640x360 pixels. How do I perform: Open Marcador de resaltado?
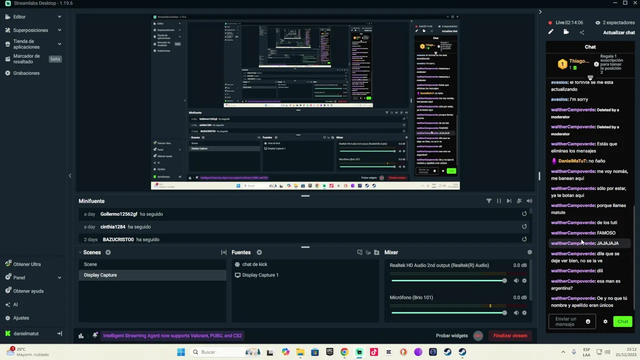[26, 59]
